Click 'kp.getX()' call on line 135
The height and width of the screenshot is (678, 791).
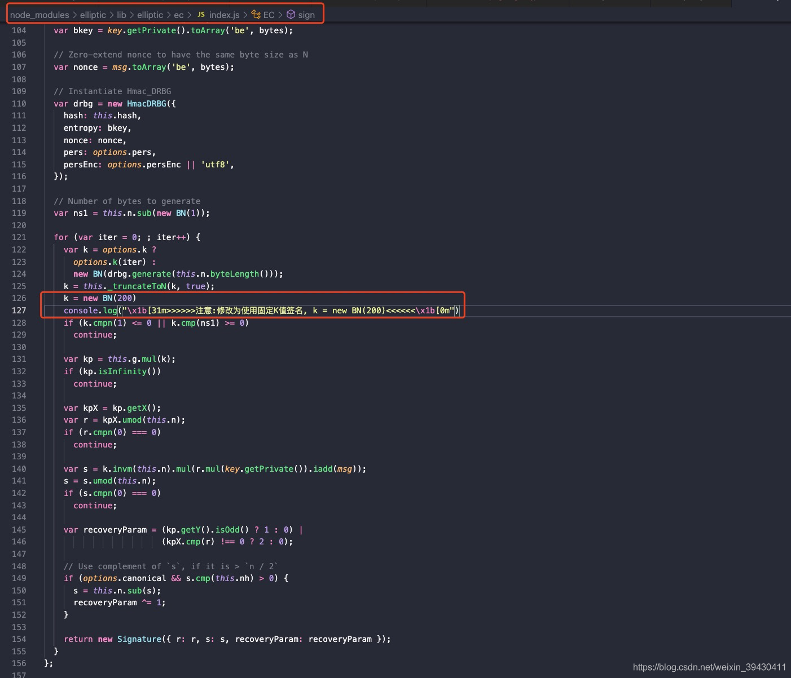click(134, 408)
